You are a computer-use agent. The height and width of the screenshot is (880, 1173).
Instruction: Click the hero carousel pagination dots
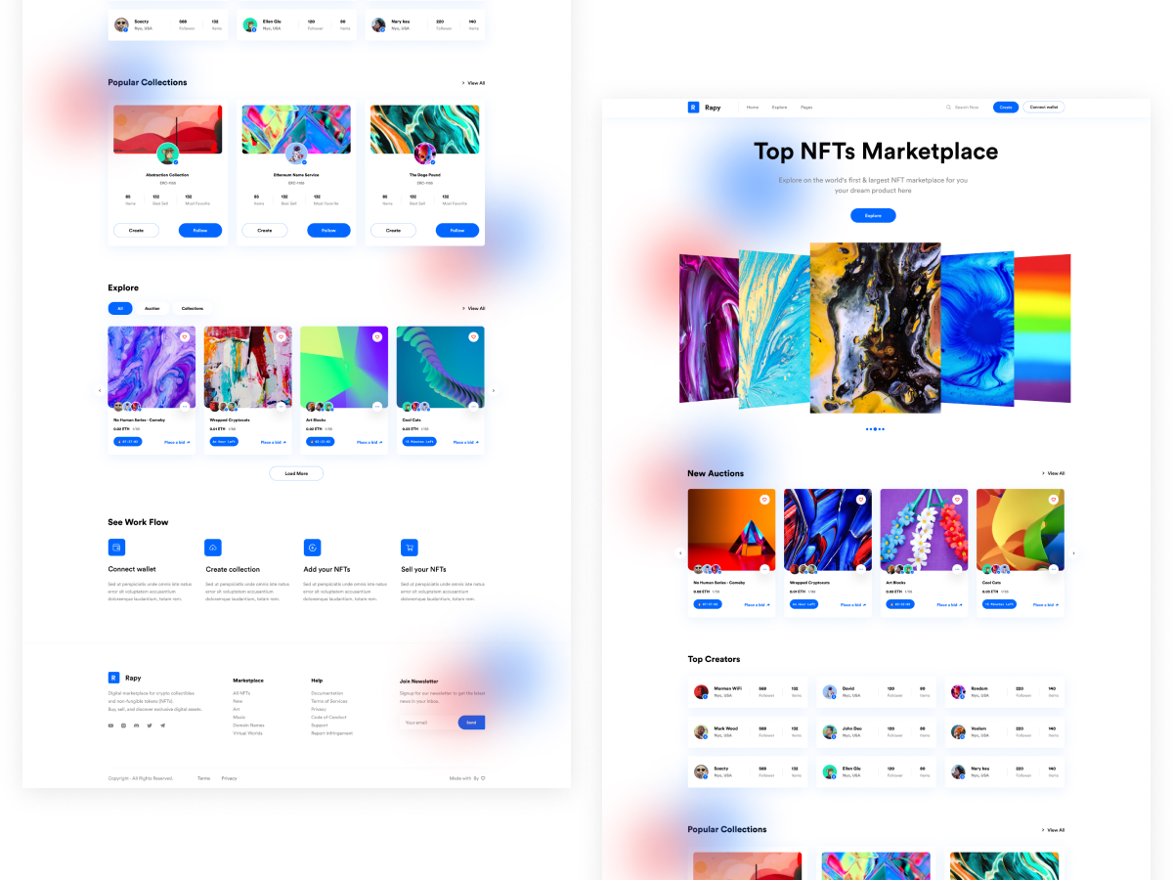(x=875, y=429)
